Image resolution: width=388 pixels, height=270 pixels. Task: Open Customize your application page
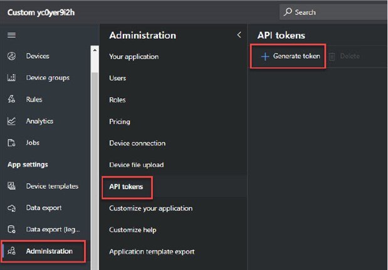pos(150,208)
